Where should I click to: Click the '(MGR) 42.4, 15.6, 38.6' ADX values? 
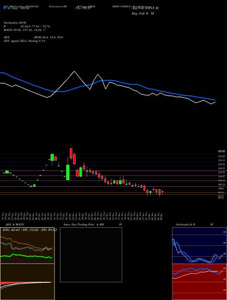coord(48,37)
